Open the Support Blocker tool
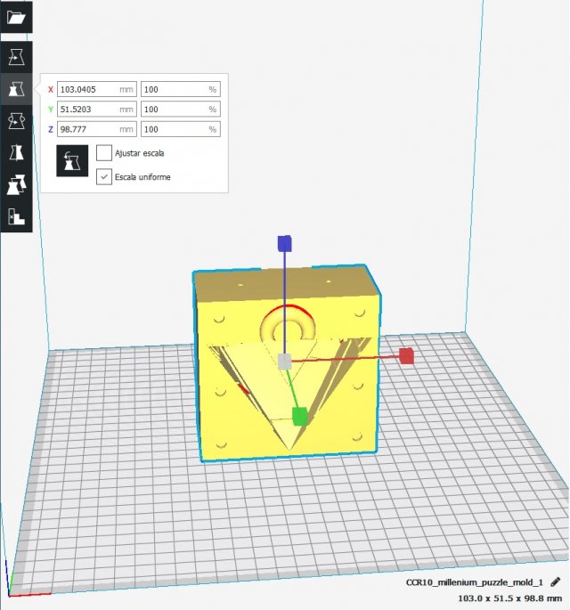Viewport: 570px width, 610px height. (x=16, y=216)
